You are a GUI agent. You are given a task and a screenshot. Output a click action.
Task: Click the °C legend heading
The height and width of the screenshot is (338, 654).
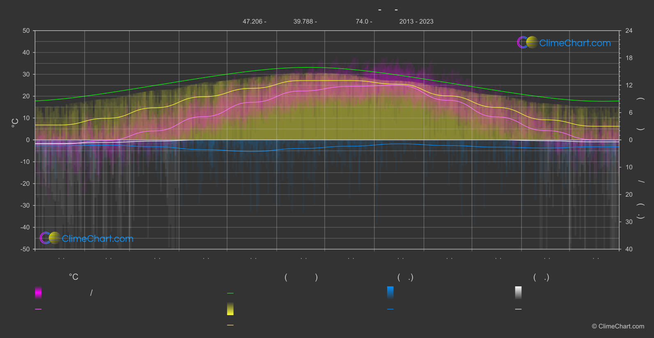pyautogui.click(x=73, y=277)
